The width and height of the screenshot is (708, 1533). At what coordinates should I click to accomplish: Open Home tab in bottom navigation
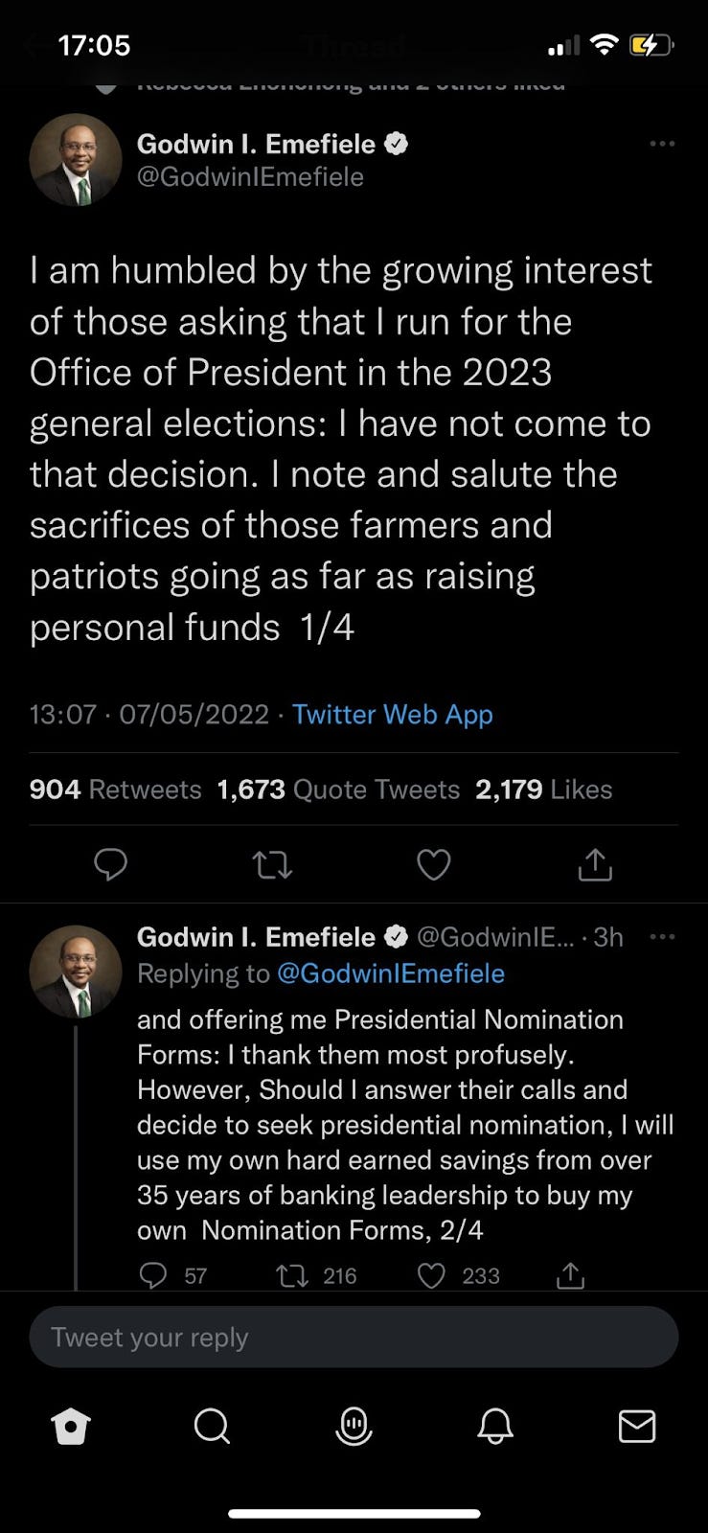[71, 1427]
